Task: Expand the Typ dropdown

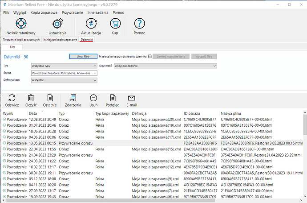Action: (x=64, y=66)
